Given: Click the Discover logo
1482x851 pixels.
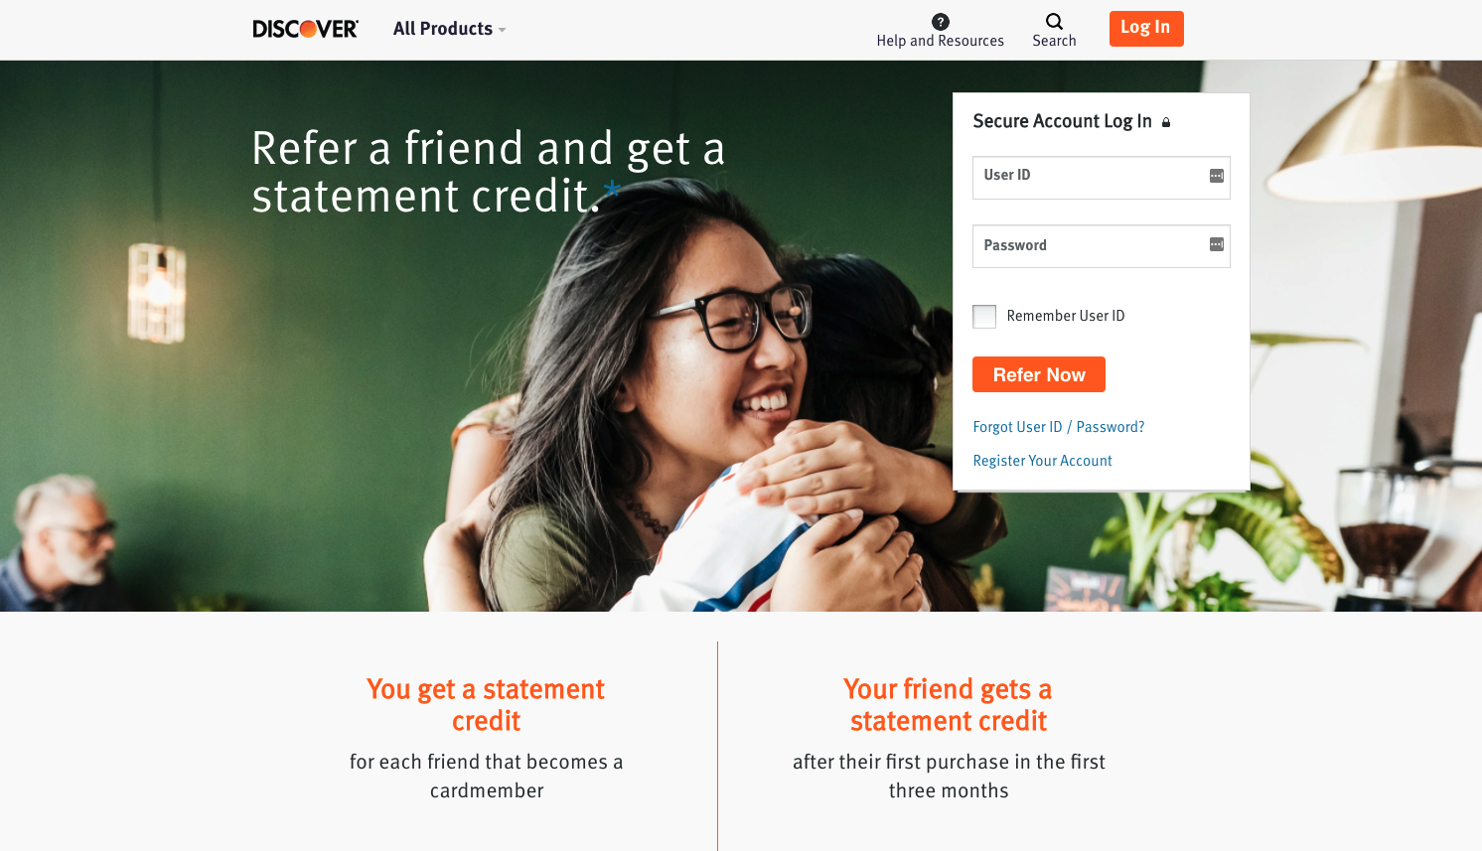Looking at the screenshot, I should coord(305,29).
